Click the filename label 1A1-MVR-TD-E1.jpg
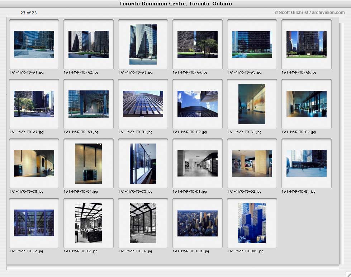The width and height of the screenshot is (351, 277). 298,192
